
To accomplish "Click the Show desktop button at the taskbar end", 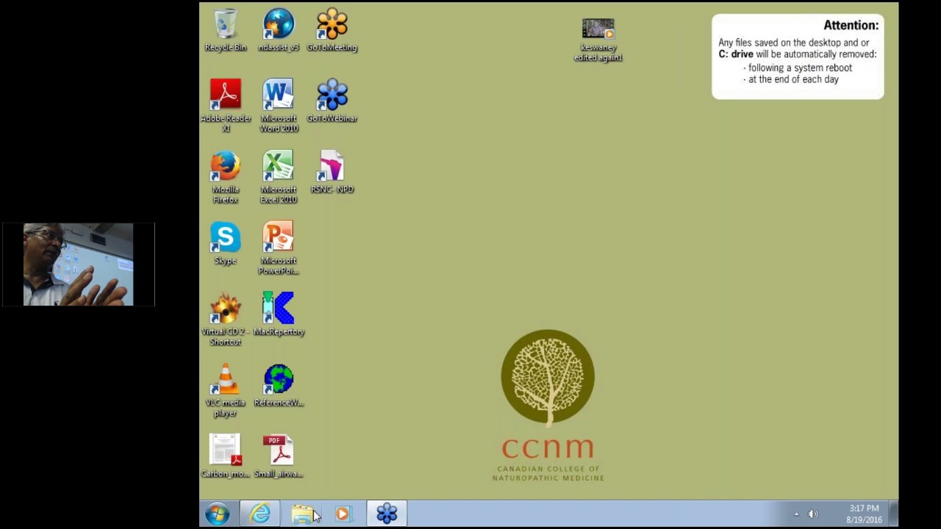I will tap(894, 514).
